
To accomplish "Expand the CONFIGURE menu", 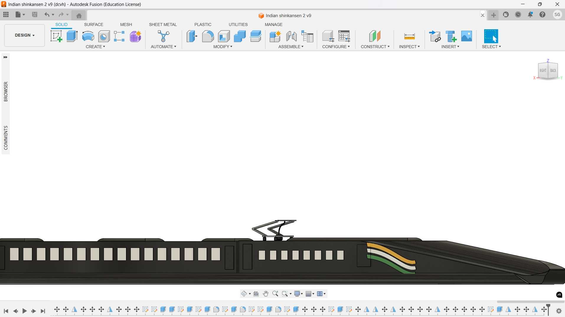I will click(336, 47).
